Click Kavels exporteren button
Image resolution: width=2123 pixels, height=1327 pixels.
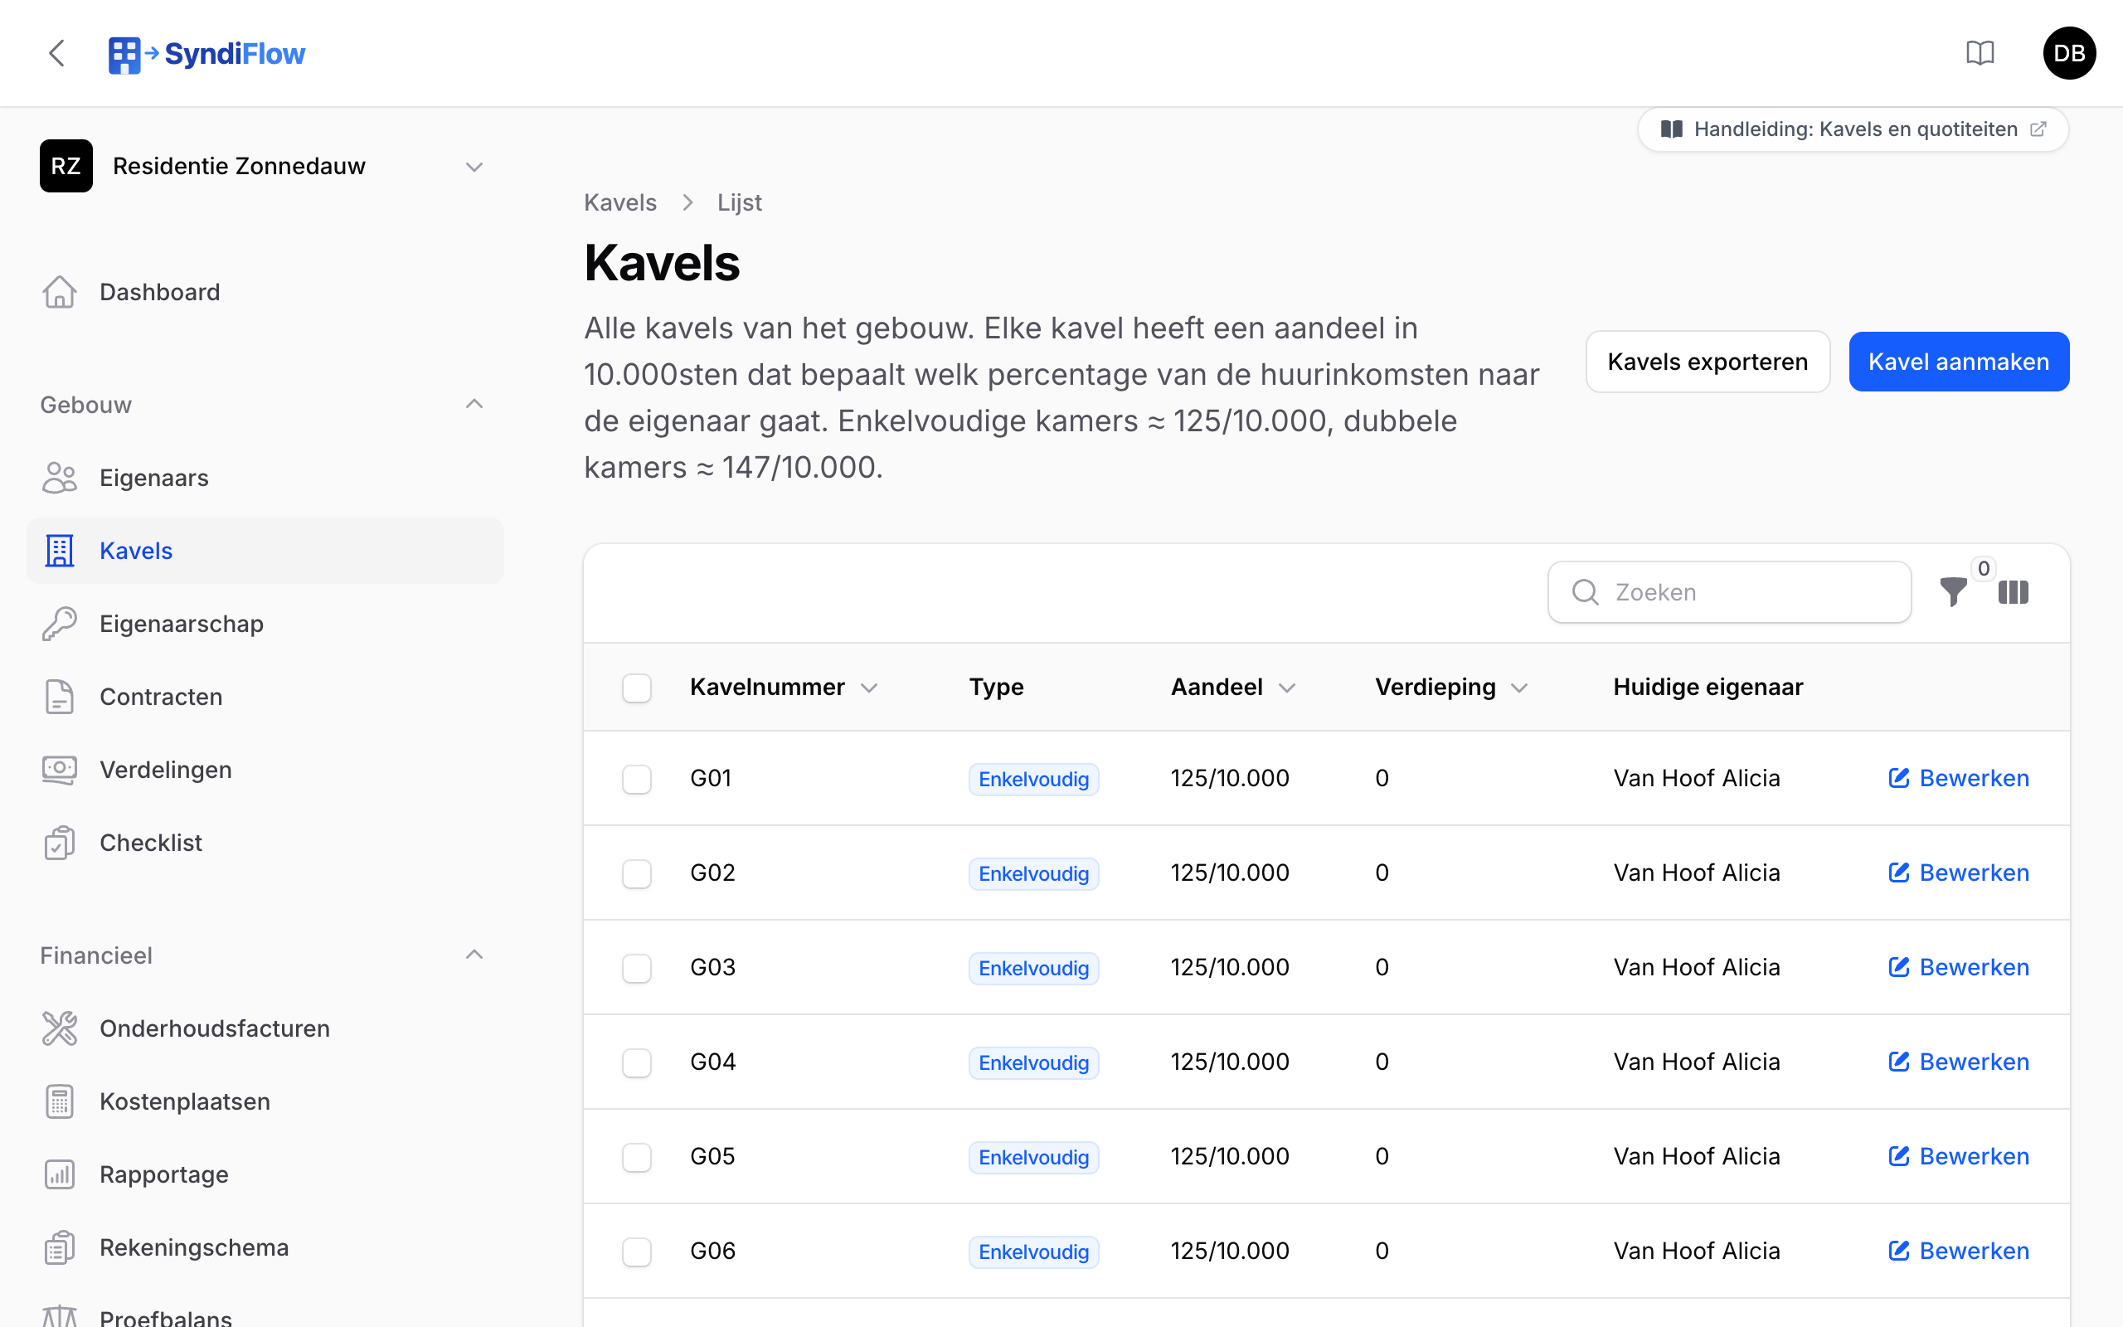point(1708,362)
